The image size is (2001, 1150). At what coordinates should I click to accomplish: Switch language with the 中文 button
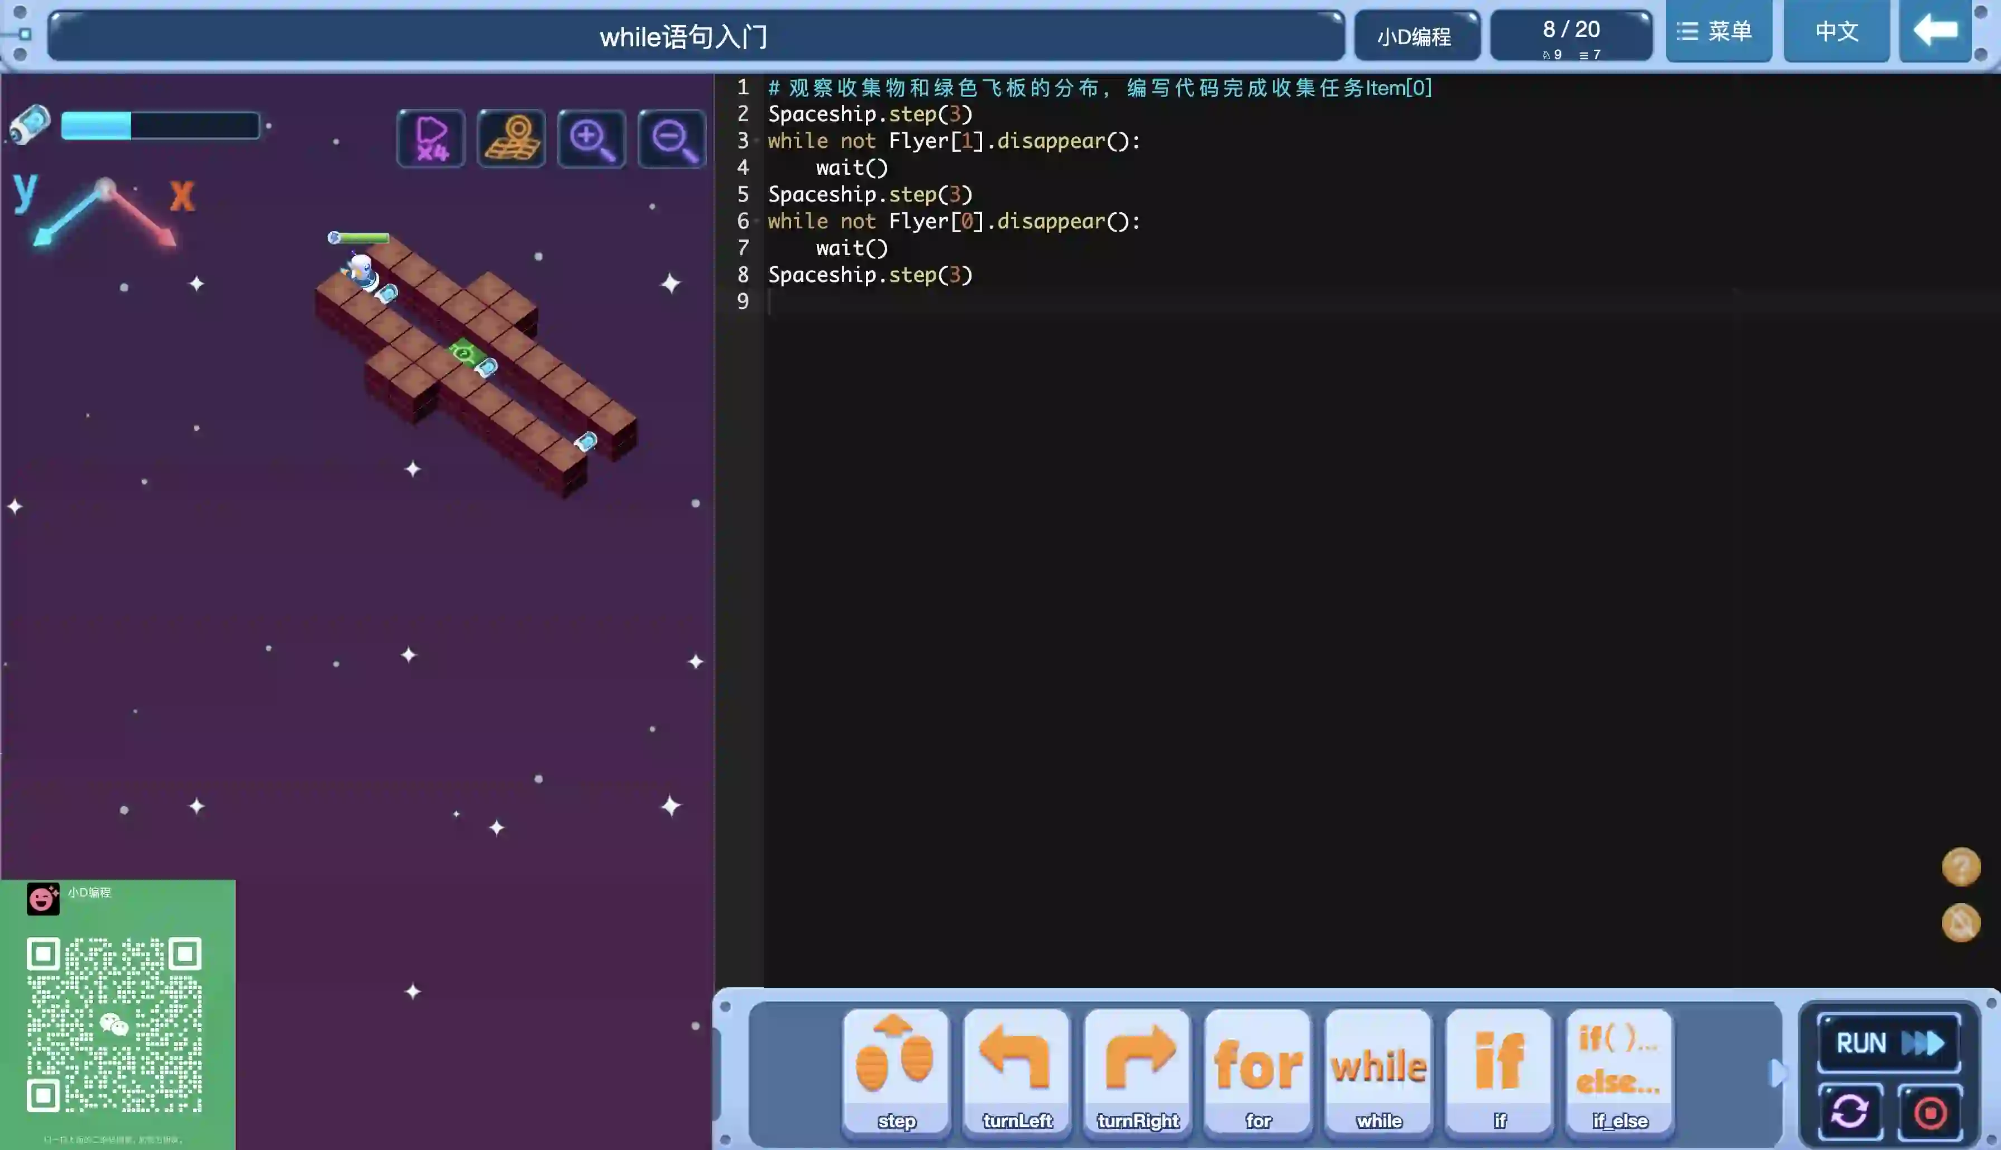coord(1836,32)
